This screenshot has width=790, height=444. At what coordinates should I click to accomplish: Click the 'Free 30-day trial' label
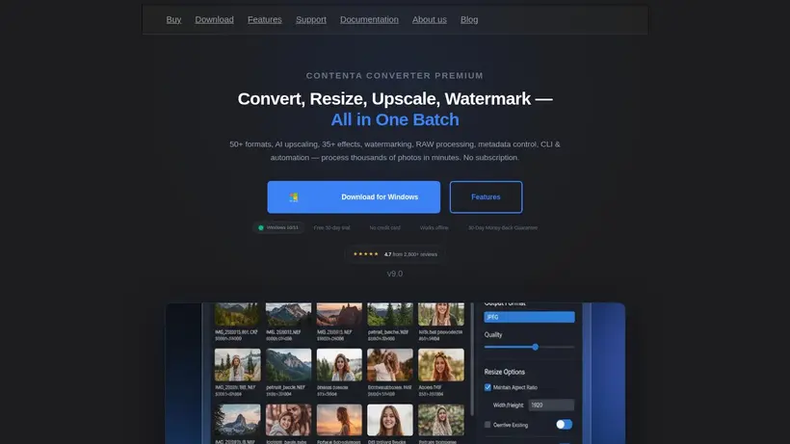(331, 227)
